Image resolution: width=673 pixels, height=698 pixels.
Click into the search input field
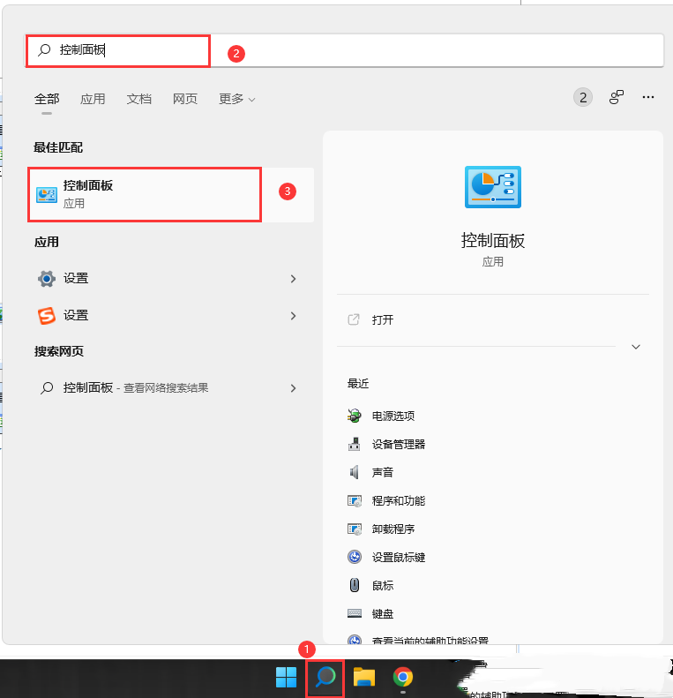[x=353, y=50]
